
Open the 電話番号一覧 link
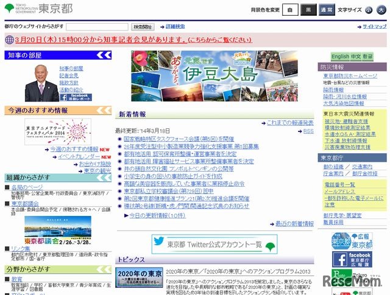[x=340, y=185]
